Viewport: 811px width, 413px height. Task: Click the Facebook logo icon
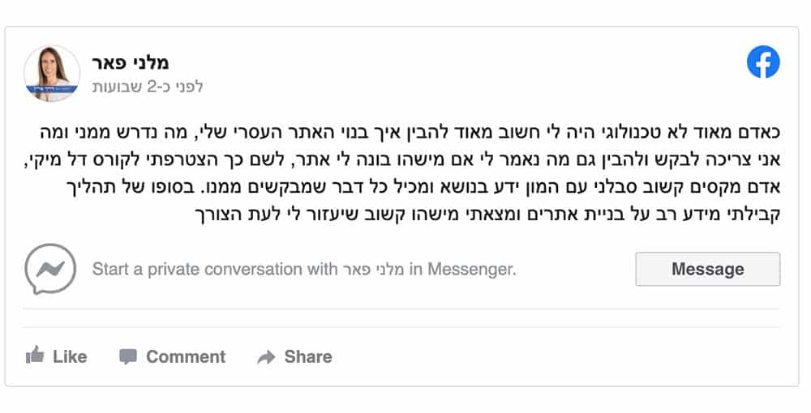[x=763, y=62]
